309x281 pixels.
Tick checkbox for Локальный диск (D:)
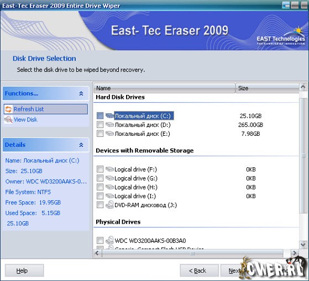tap(100, 125)
